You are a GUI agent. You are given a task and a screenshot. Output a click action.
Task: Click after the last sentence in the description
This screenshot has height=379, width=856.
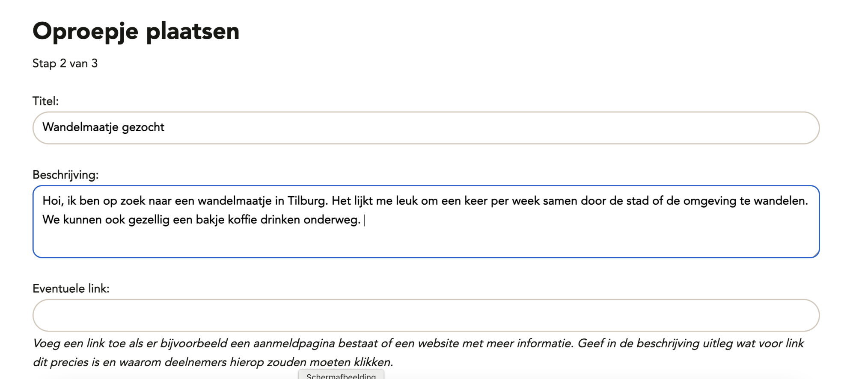[364, 220]
